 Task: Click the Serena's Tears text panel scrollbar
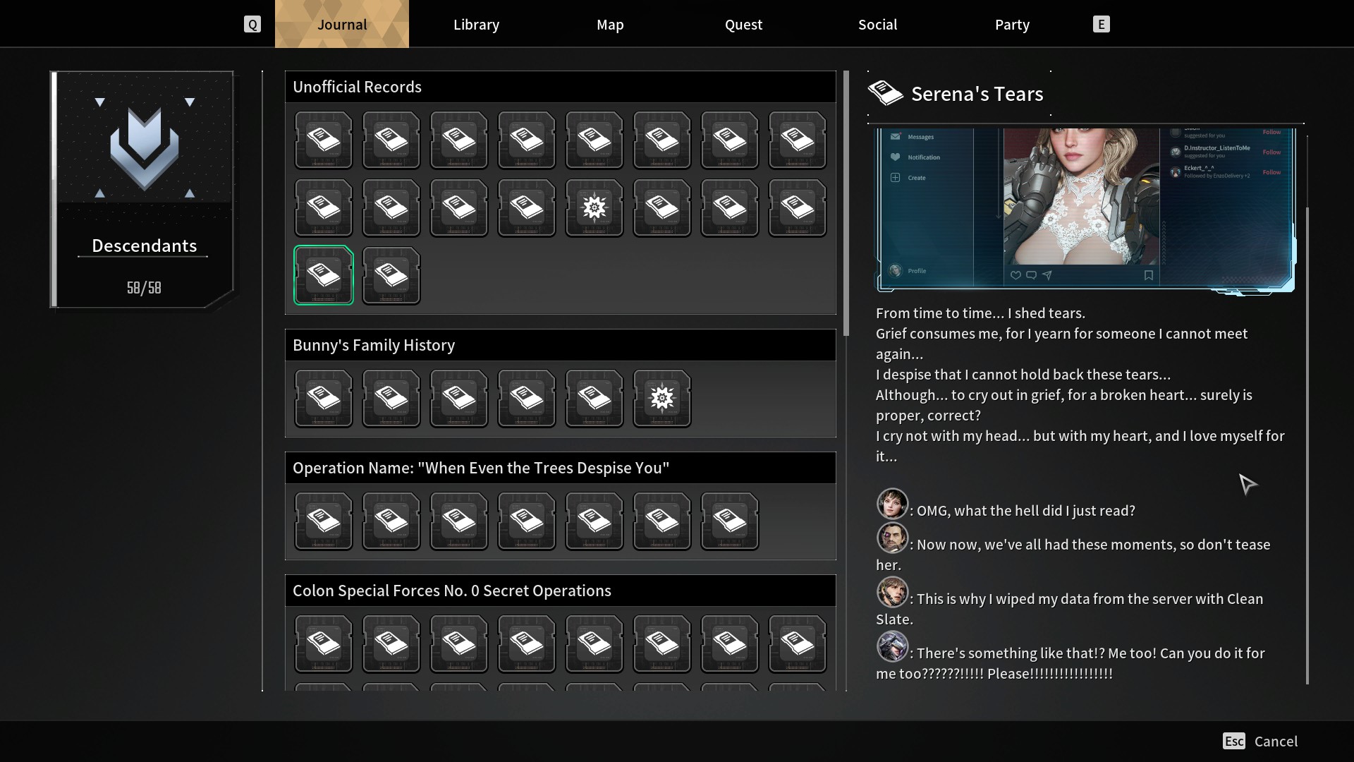tap(1307, 445)
